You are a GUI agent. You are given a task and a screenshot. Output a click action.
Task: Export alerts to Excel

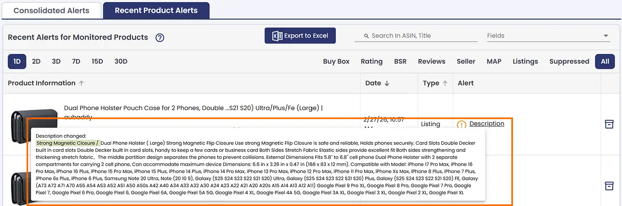(300, 36)
